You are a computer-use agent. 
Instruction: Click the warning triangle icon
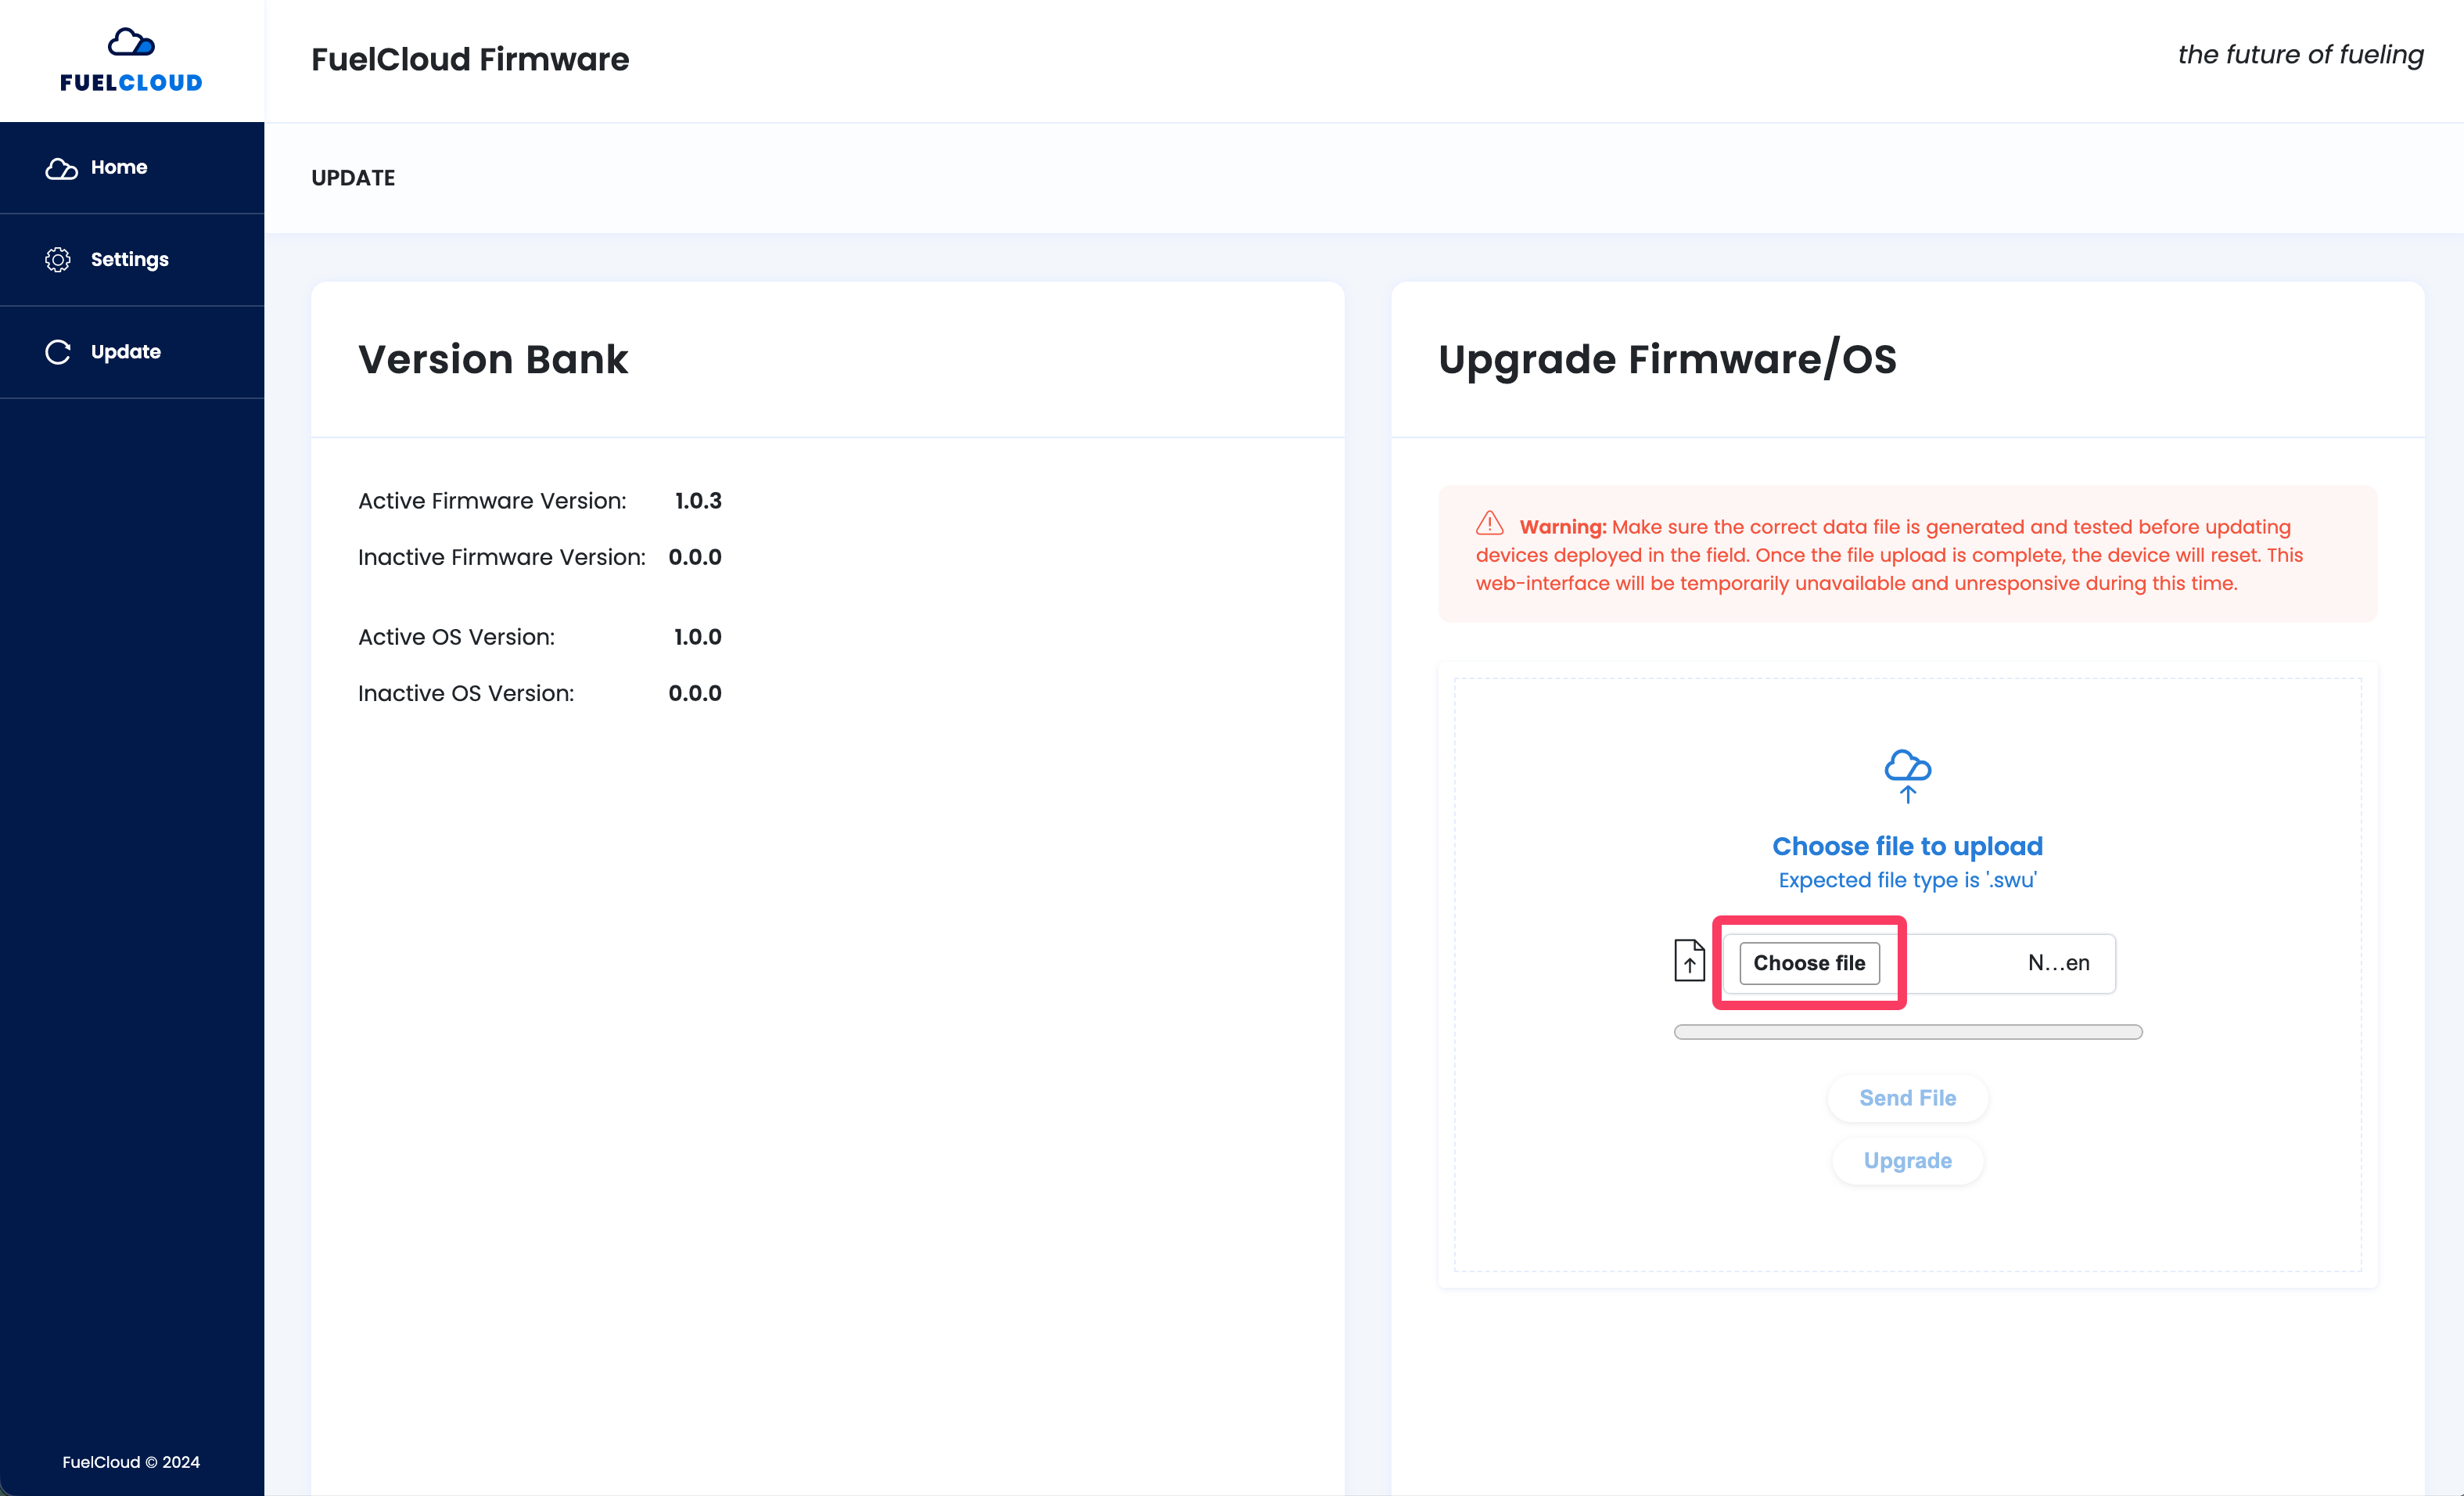click(1490, 523)
